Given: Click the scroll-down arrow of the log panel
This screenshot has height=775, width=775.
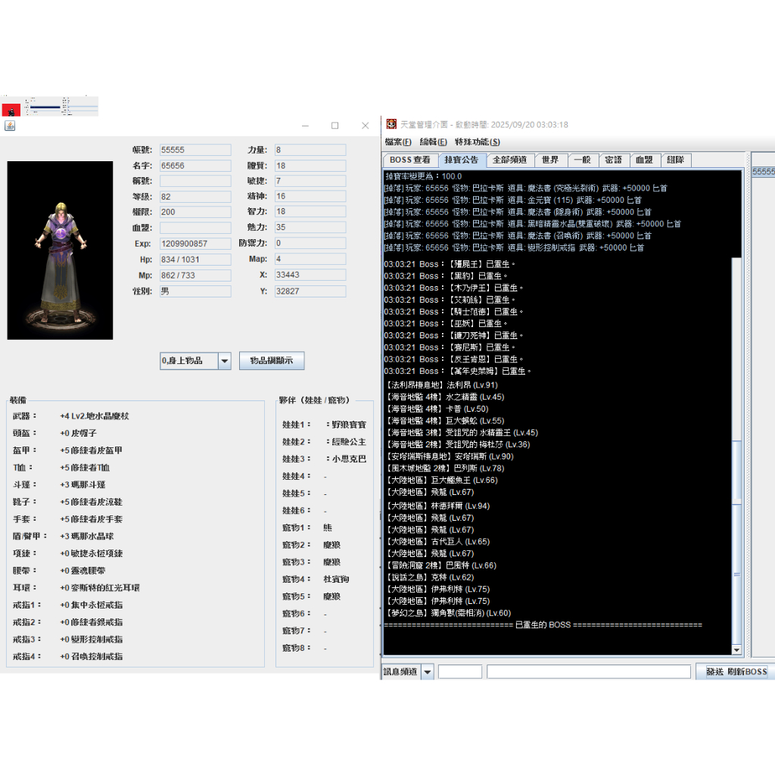Looking at the screenshot, I should point(737,649).
